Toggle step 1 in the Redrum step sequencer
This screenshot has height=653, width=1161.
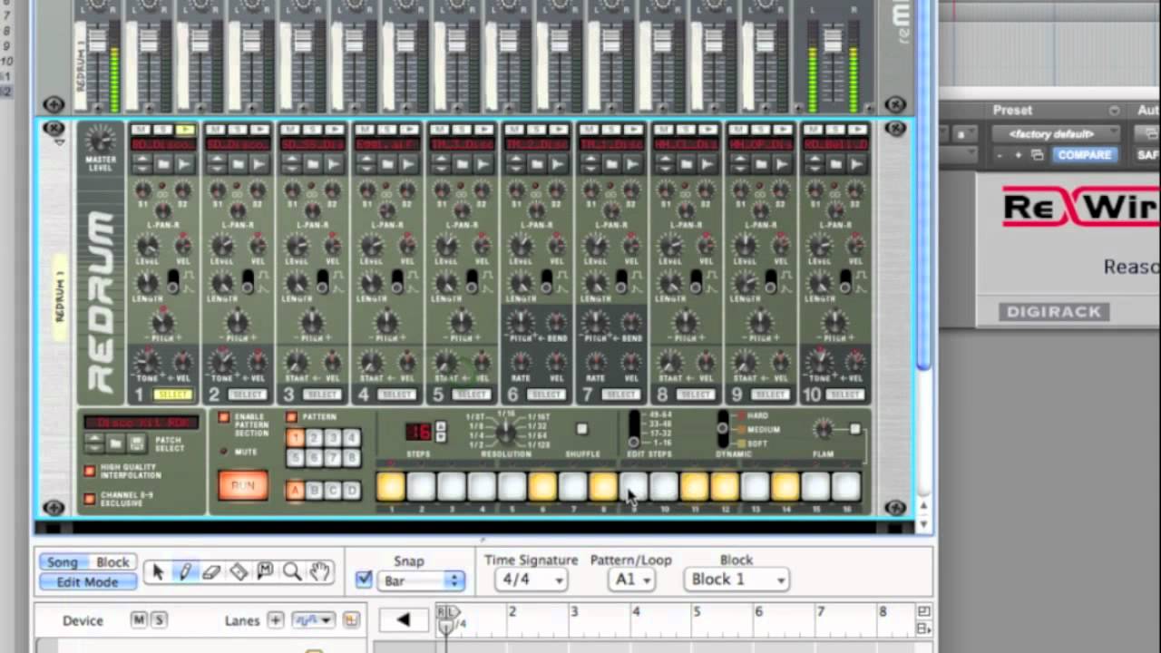click(391, 486)
